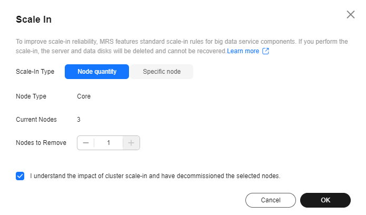This screenshot has height=215, width=366.
Task: Open the Learn more link
Action: point(243,51)
